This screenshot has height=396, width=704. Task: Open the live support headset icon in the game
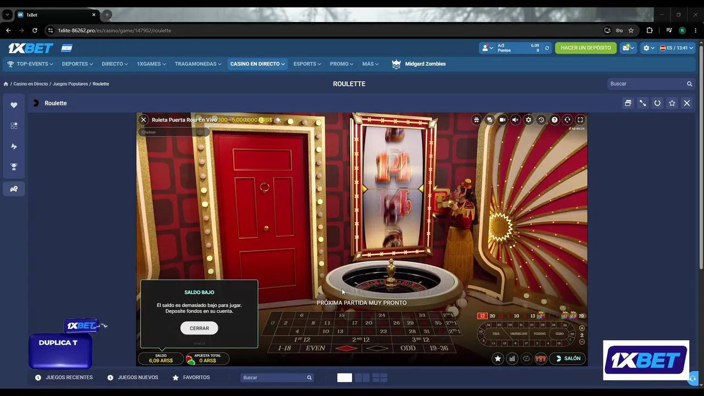pos(567,120)
